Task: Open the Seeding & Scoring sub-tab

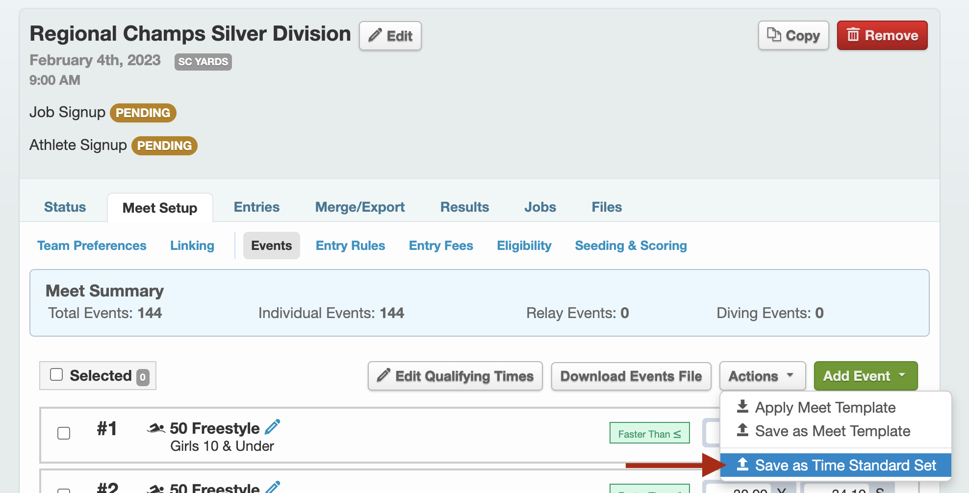Action: click(631, 246)
